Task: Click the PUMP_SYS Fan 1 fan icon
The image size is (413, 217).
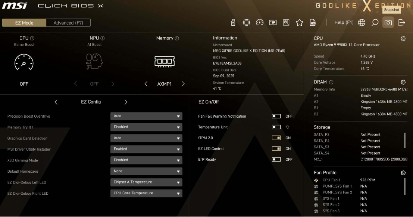Action: pyautogui.click(x=316, y=186)
